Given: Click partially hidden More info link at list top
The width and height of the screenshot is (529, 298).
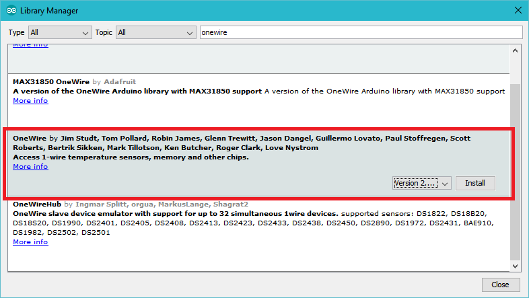Looking at the screenshot, I should tap(30, 46).
